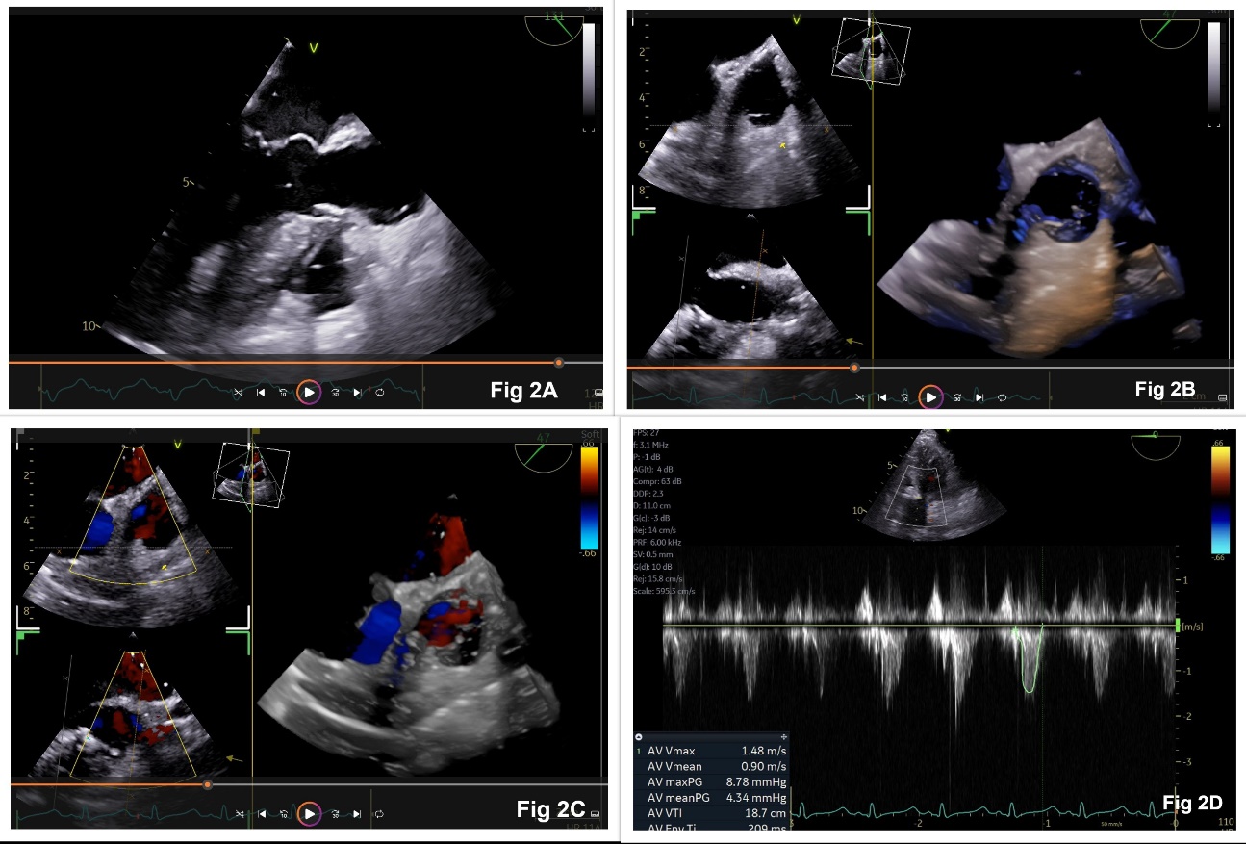Skip to next clip in Fig 2A
The width and height of the screenshot is (1246, 844).
click(x=357, y=392)
